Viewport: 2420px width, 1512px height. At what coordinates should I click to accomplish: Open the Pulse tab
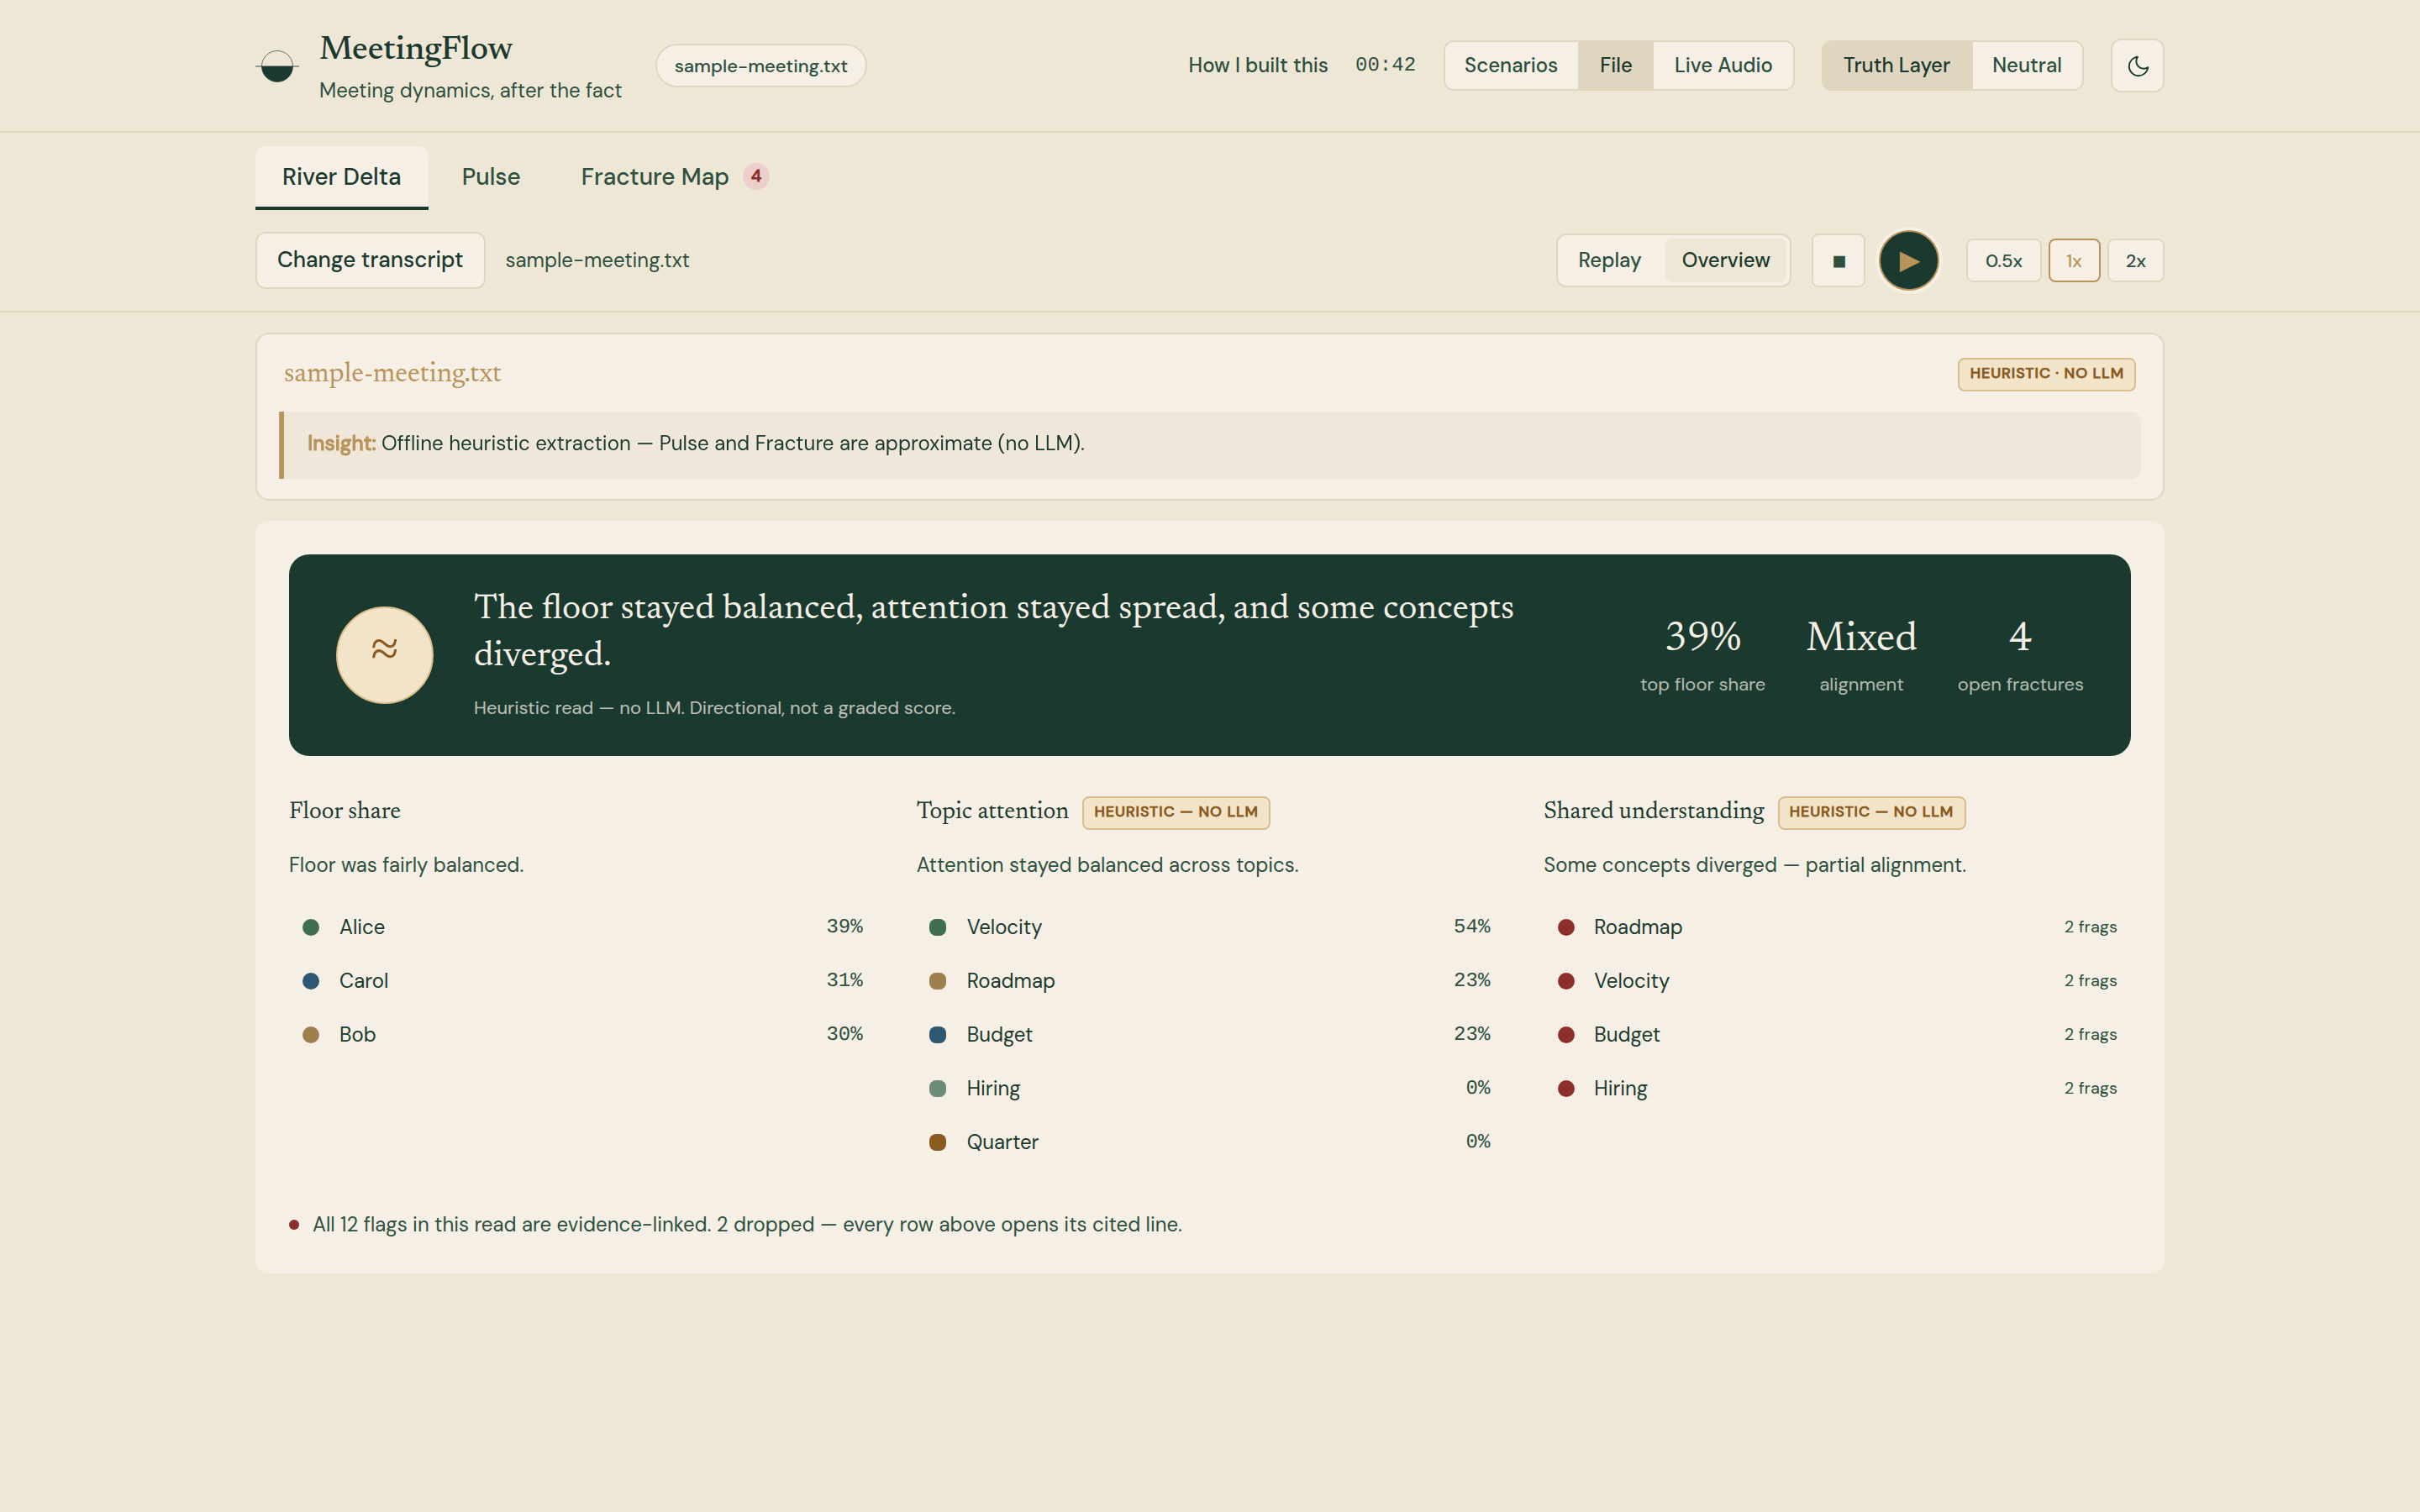pos(491,177)
